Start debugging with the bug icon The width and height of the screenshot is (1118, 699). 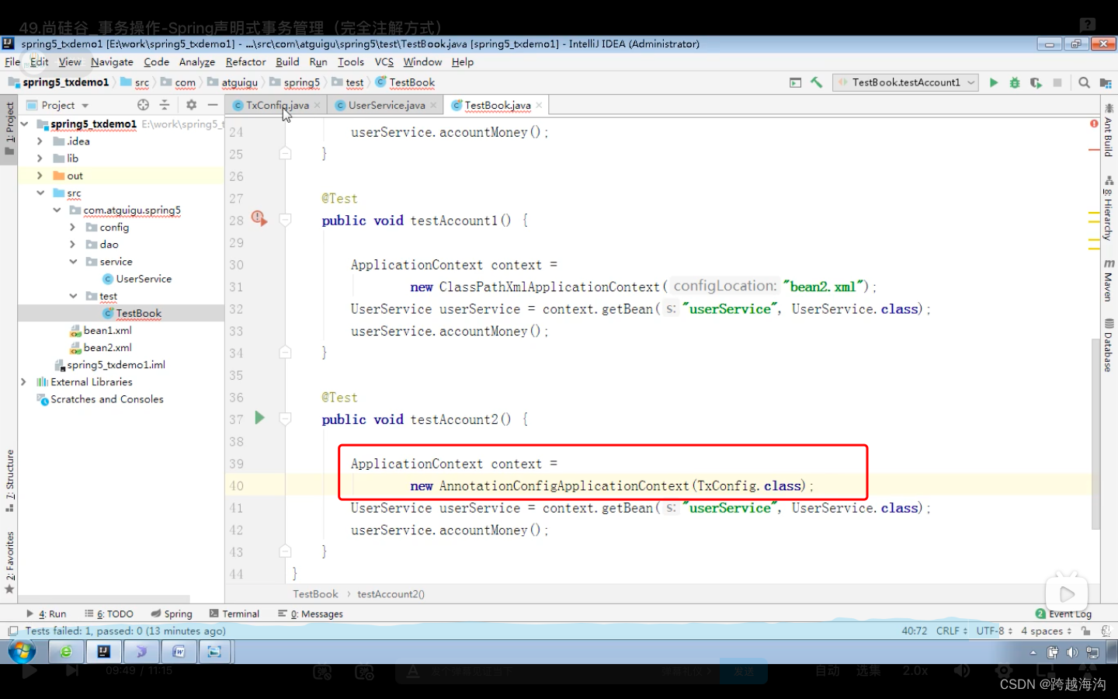click(x=1014, y=82)
